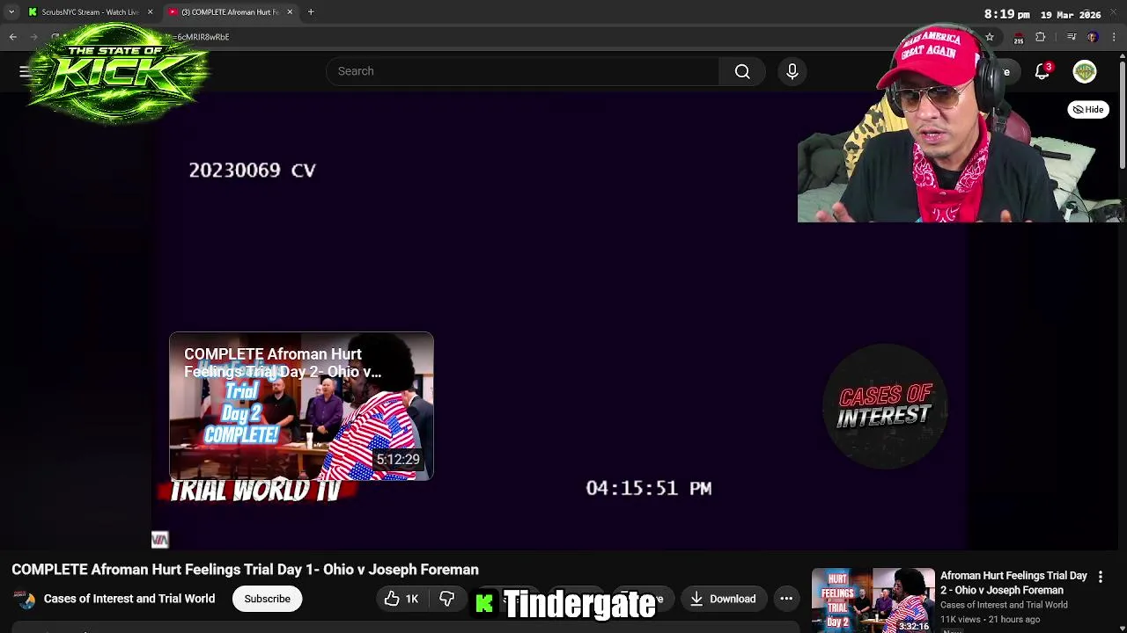
Task: Click the Download button
Action: (x=722, y=599)
